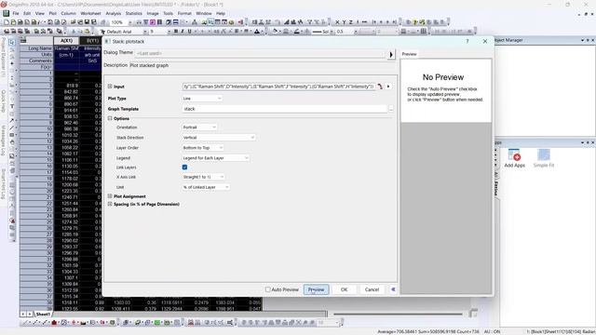Click the Graph Template field
The width and height of the screenshot is (596, 335).
coord(284,109)
